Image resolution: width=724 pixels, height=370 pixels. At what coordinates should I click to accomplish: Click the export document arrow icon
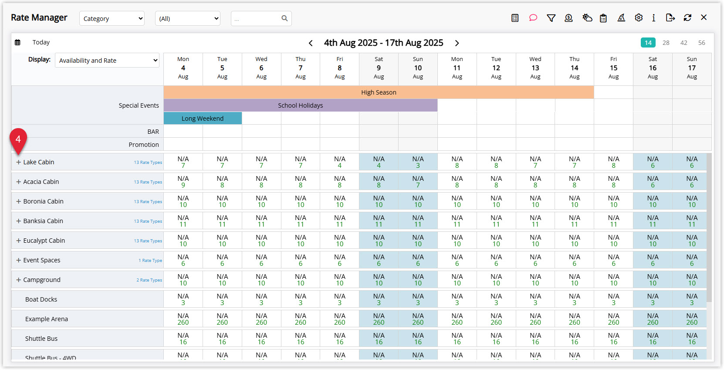[x=670, y=18]
